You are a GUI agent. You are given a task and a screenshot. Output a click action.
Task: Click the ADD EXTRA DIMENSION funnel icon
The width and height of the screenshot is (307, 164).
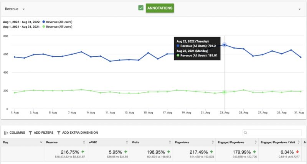(x=59, y=133)
